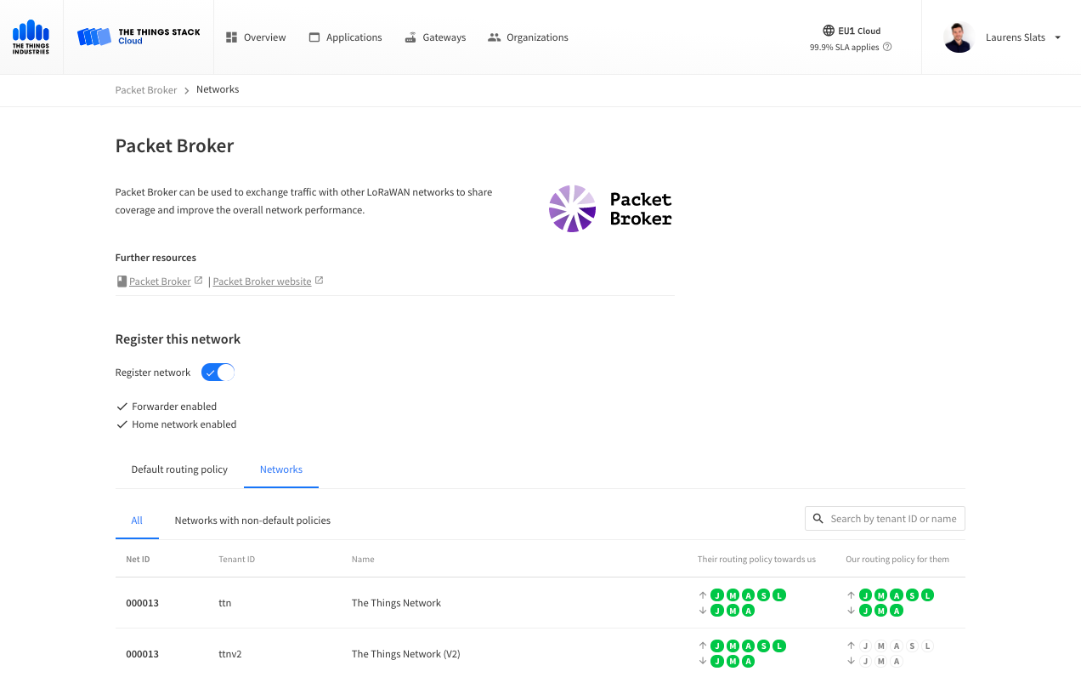
Task: Toggle the uplink J policy badge for ttn
Action: tap(716, 595)
